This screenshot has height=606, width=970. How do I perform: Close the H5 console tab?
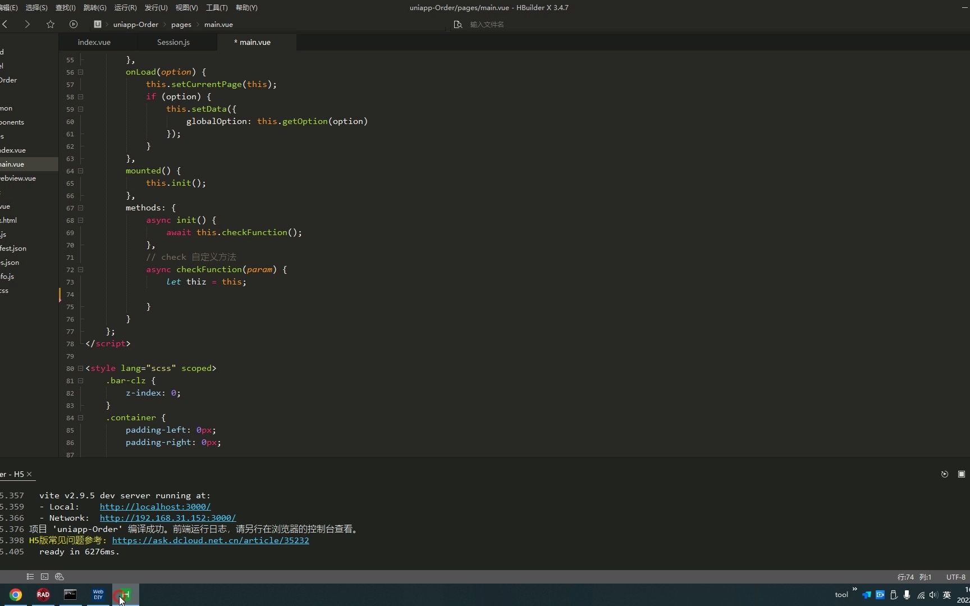(x=29, y=474)
